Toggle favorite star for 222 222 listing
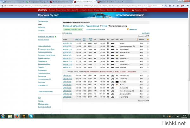This screenshot has height=128, width=190. coord(148,61)
